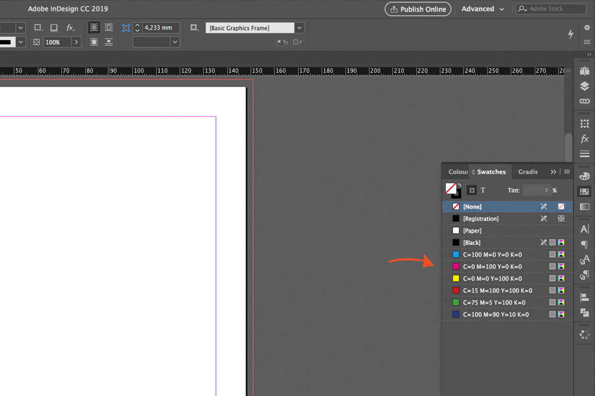Select the C=100 M=90 Y=10 K=0 blue swatch

[507, 314]
